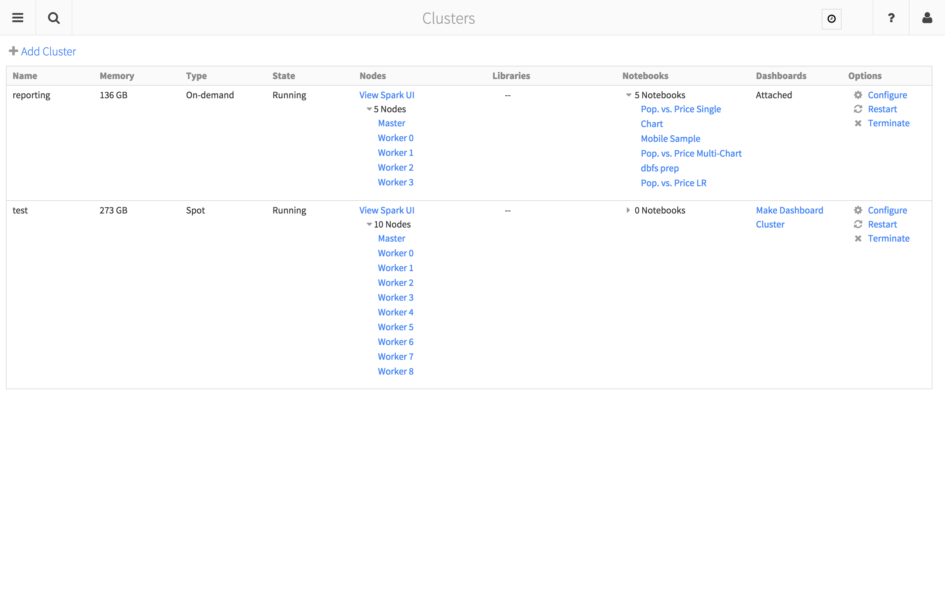Collapse the 10 Nodes list
The image size is (945, 591).
pos(369,225)
